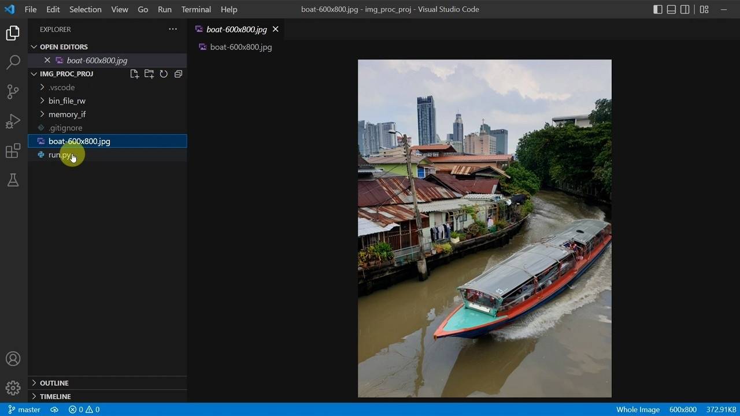The width and height of the screenshot is (740, 416).
Task: Click the New File icon in Explorer
Action: coord(134,74)
